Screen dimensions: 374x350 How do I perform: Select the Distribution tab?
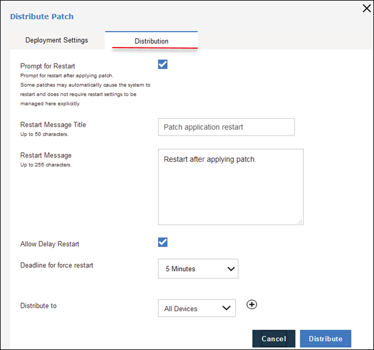click(x=151, y=41)
